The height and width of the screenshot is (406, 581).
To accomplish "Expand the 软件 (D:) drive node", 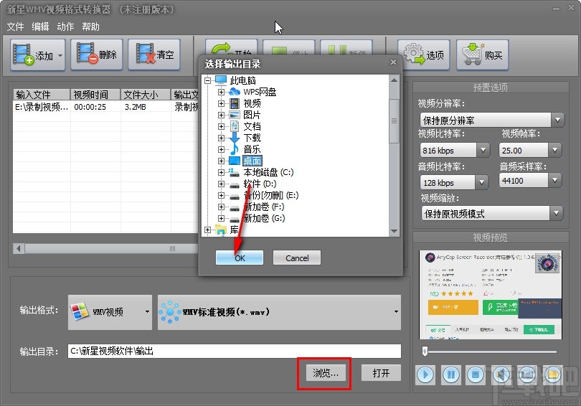I will coord(221,184).
